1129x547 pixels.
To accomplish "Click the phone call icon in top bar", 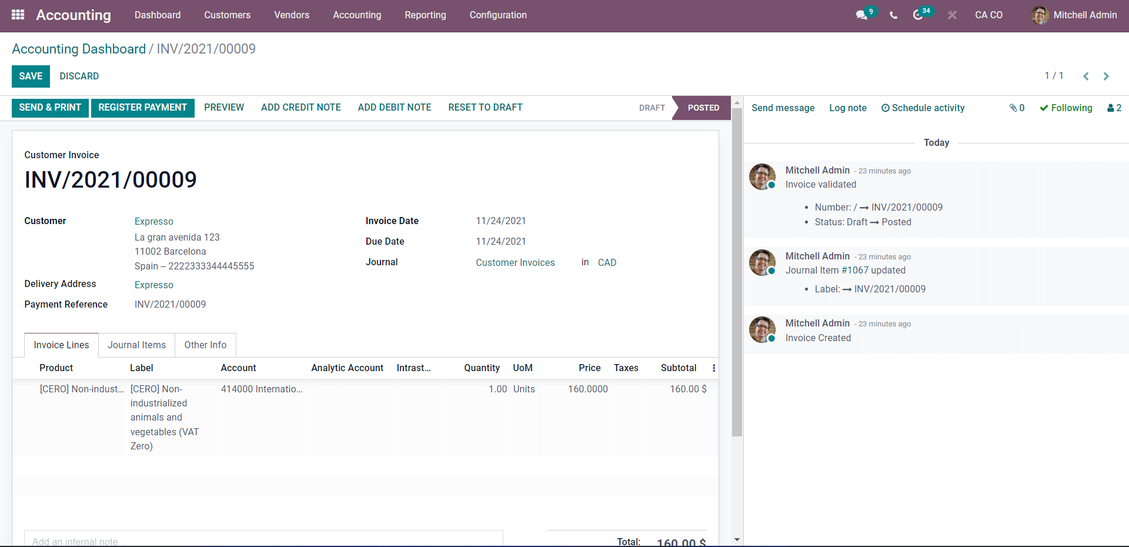I will pyautogui.click(x=893, y=15).
